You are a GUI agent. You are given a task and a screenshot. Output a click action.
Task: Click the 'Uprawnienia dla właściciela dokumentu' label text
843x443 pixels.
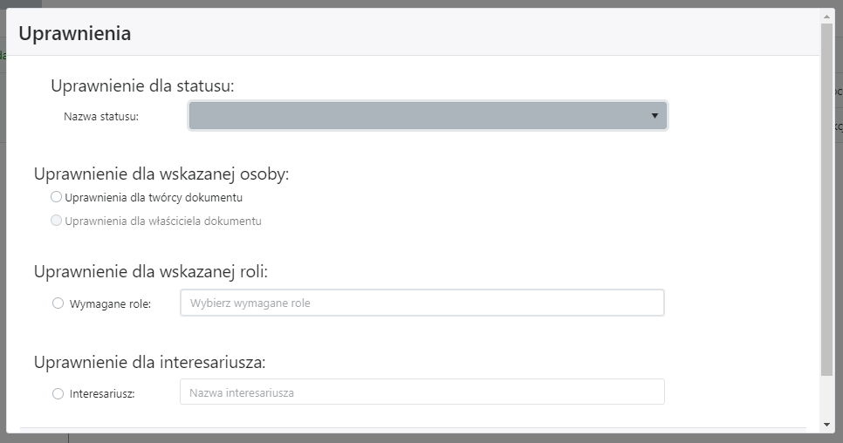(x=163, y=221)
